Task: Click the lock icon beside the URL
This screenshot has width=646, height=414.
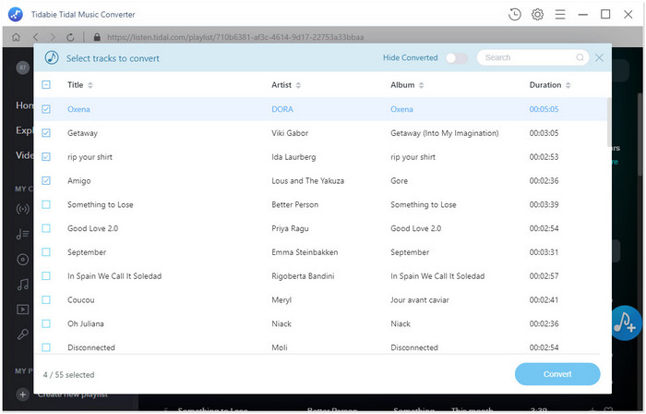Action: 97,37
